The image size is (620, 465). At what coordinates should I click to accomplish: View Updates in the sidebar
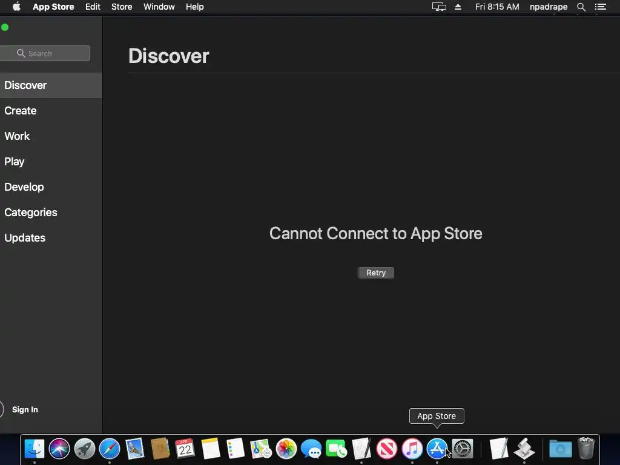[x=51, y=237]
